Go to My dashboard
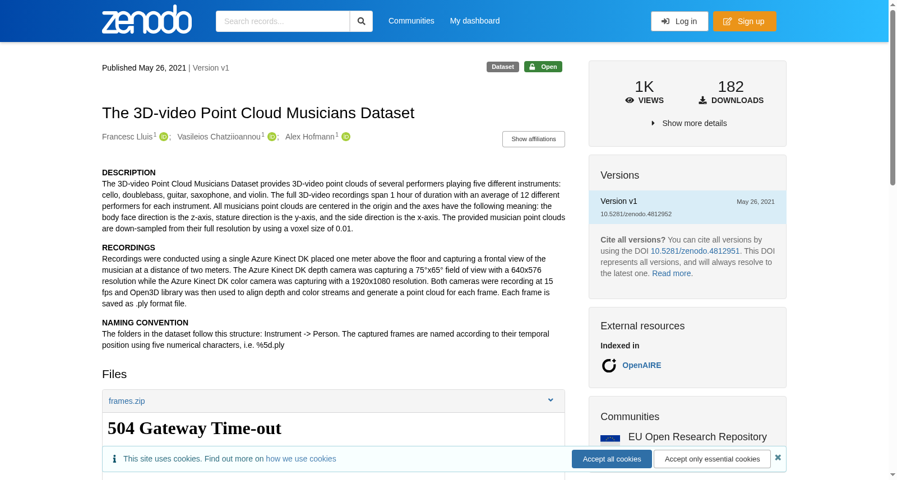The image size is (897, 480). (x=475, y=21)
